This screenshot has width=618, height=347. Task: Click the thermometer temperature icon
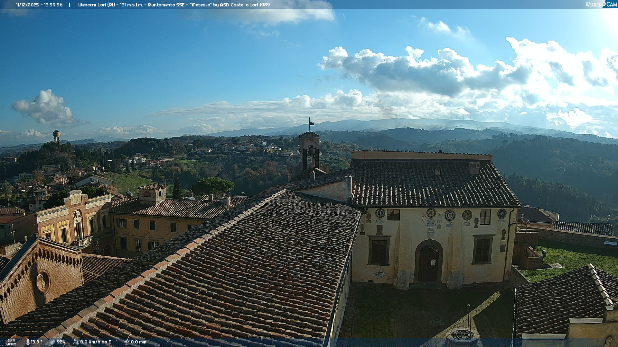click(28, 342)
